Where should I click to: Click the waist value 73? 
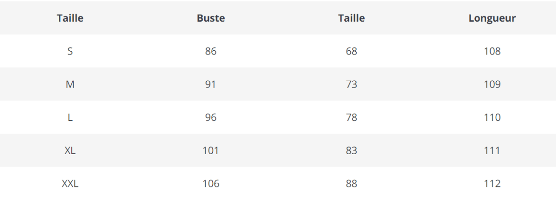click(x=351, y=84)
